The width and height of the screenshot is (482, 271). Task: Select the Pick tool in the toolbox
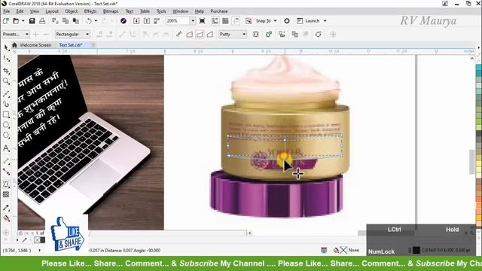tap(7, 47)
